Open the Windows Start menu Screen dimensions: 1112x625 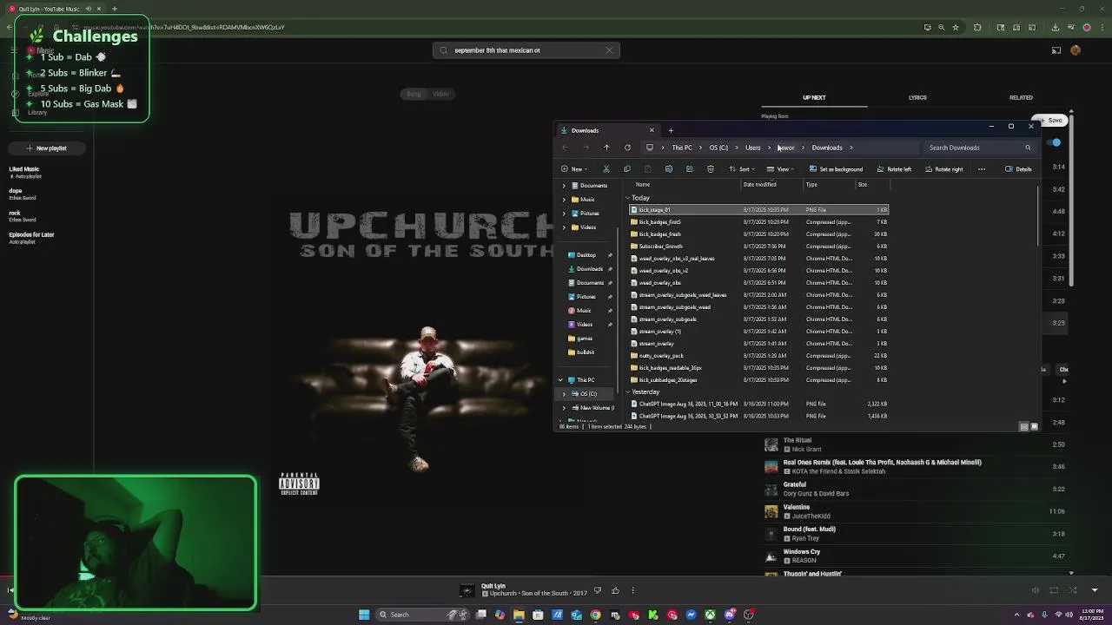coord(364,615)
